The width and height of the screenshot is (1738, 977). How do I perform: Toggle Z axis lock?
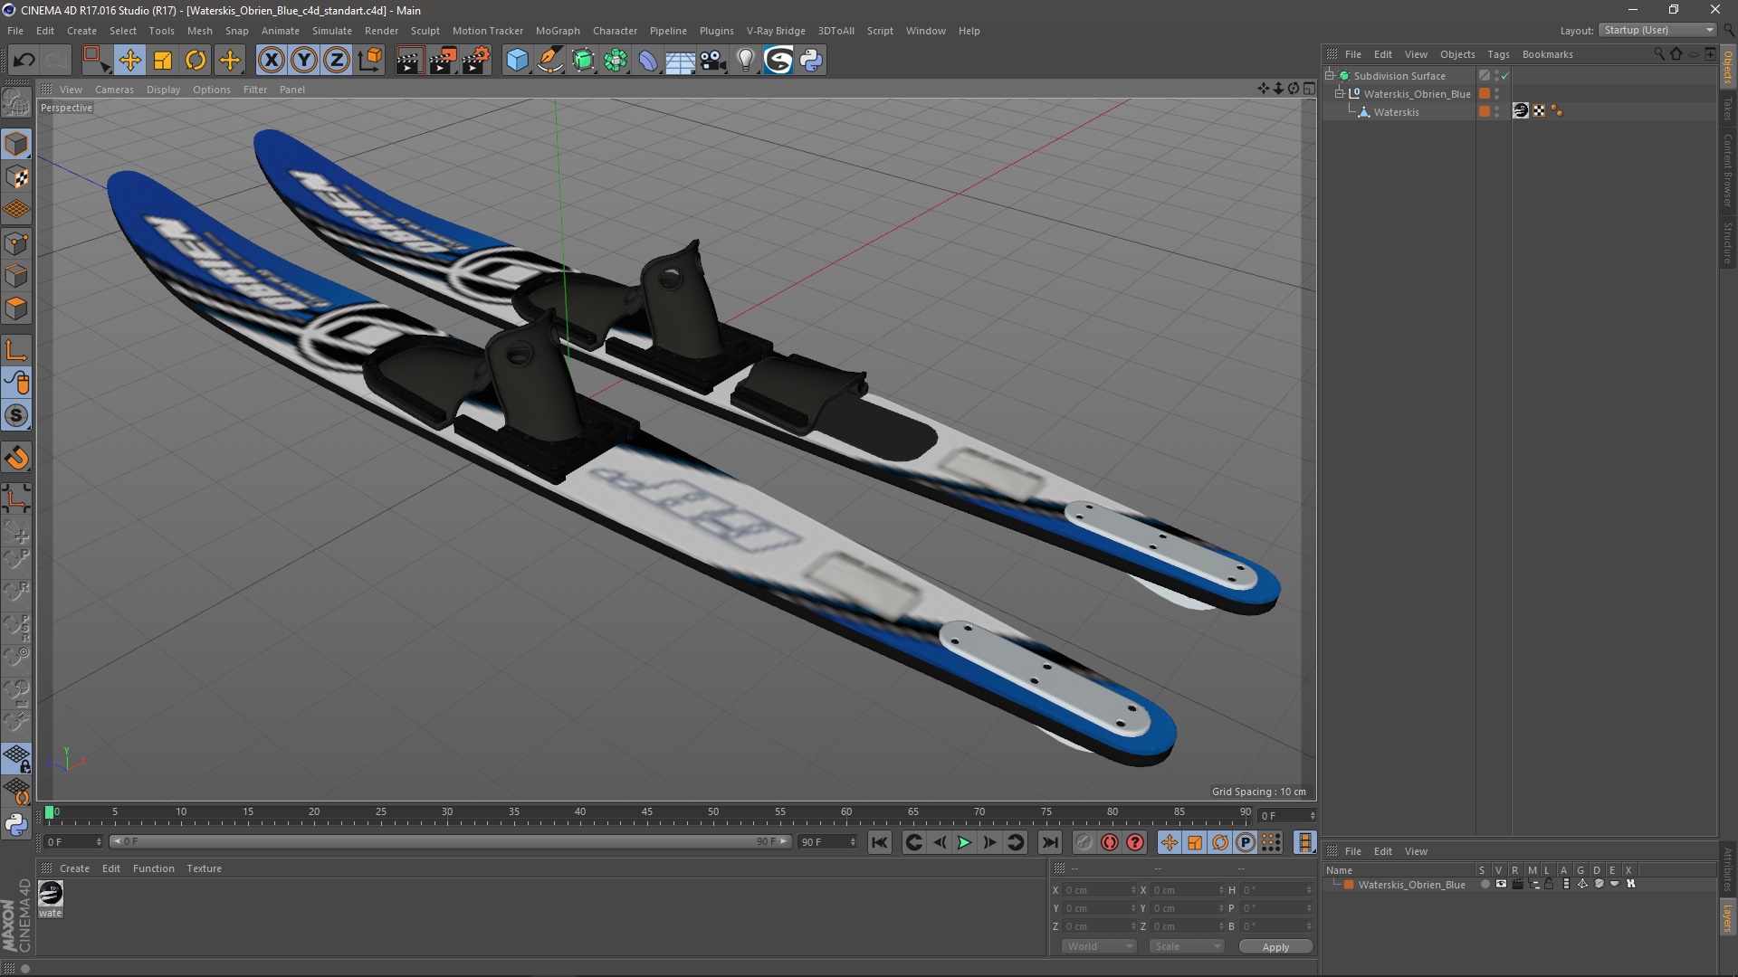[337, 61]
